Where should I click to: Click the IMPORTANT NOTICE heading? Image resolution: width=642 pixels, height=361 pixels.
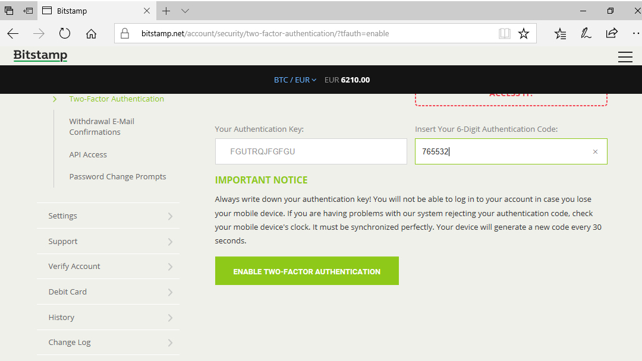pos(261,180)
